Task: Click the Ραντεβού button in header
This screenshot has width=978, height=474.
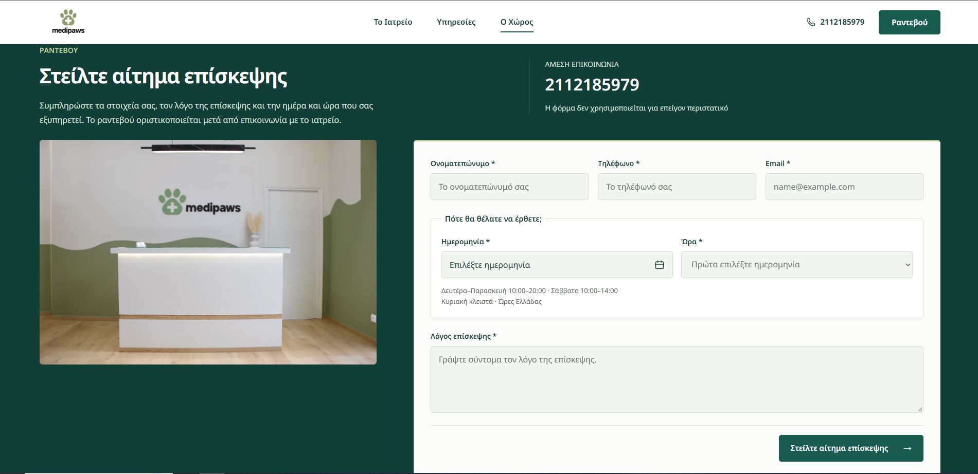Action: pos(909,22)
